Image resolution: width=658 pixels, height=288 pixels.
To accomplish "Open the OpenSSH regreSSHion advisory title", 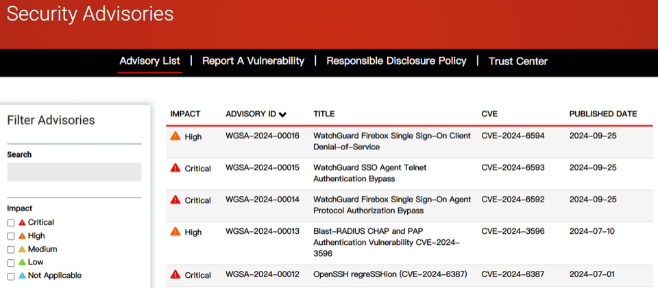I will click(390, 274).
